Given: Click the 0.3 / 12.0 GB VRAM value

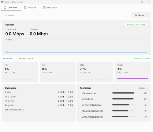Looking at the screenshot, I should click(122, 73).
